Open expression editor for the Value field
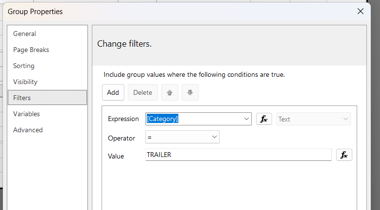This screenshot has width=380, height=210. point(344,155)
